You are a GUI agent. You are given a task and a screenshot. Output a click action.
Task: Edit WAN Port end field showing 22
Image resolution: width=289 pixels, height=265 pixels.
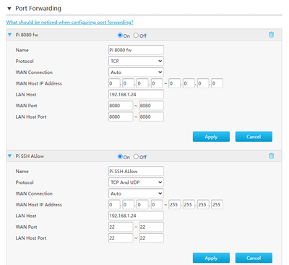152,227
